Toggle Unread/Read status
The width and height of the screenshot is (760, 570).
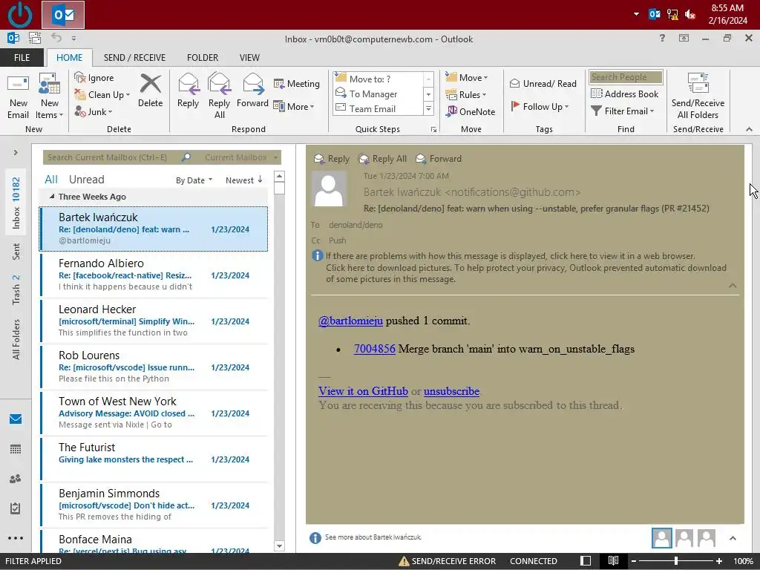pyautogui.click(x=543, y=84)
